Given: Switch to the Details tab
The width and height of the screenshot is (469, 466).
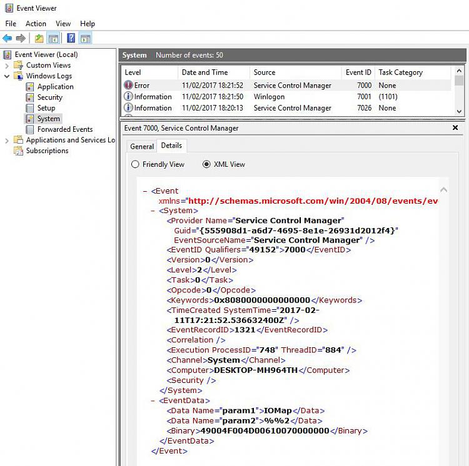Looking at the screenshot, I should tap(171, 146).
